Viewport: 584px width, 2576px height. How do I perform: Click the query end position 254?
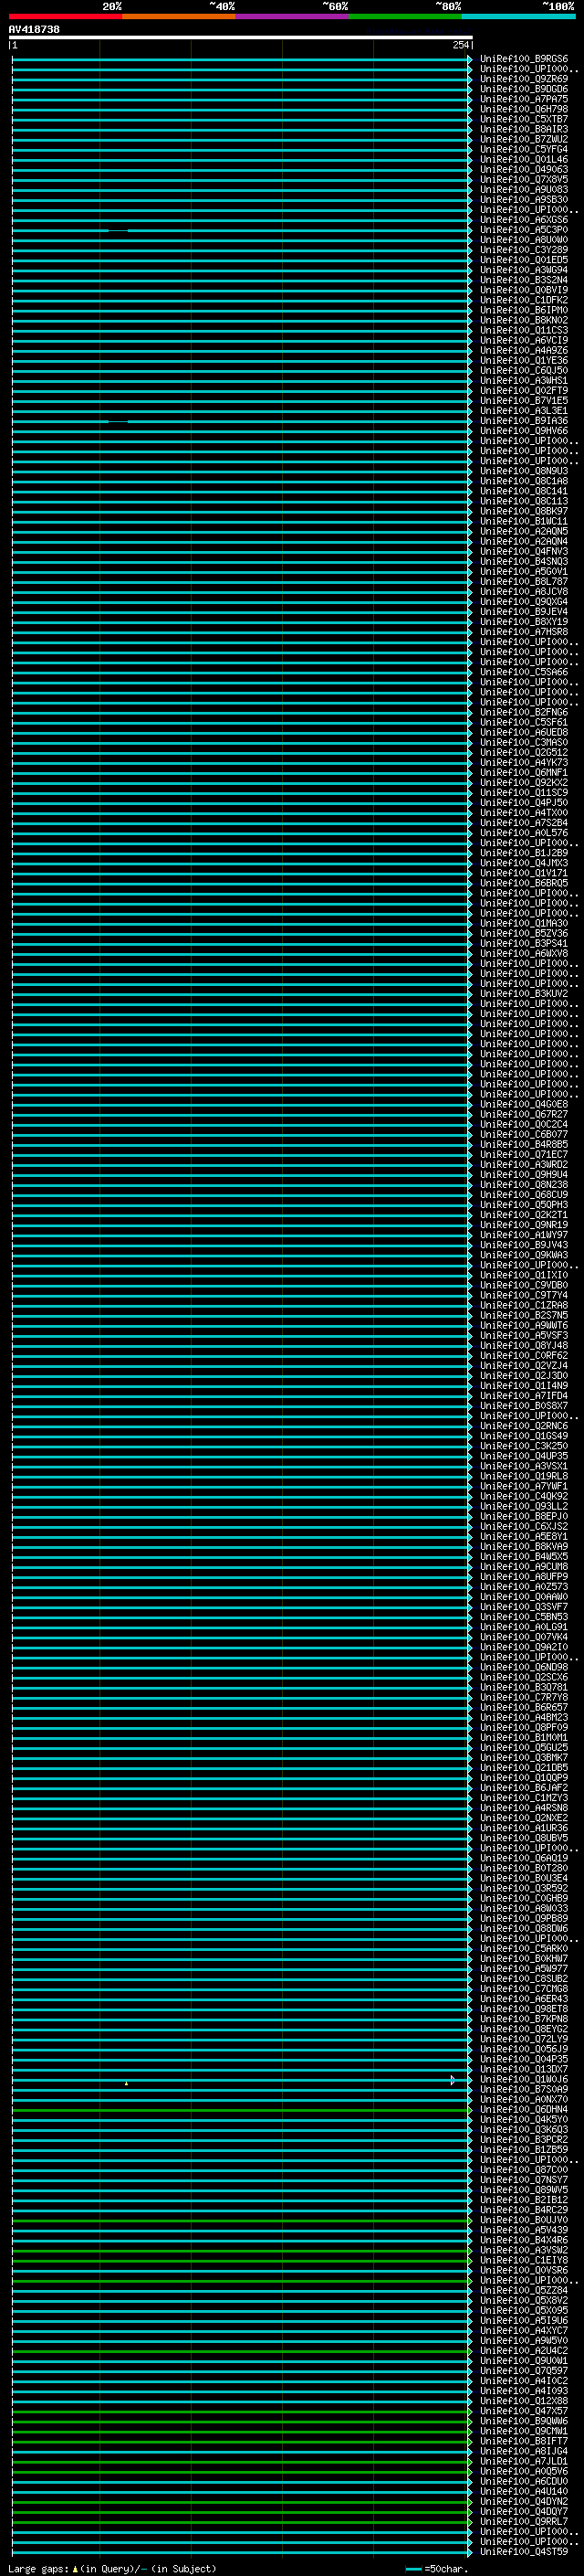click(x=460, y=45)
